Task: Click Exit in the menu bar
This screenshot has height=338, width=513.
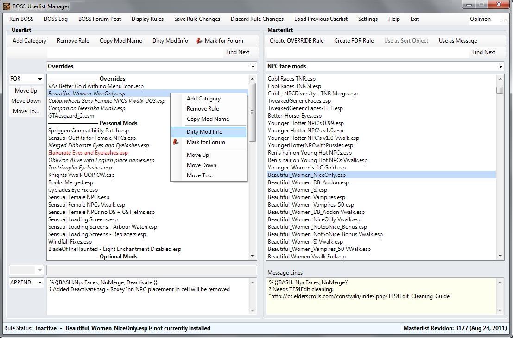Action: pos(414,19)
